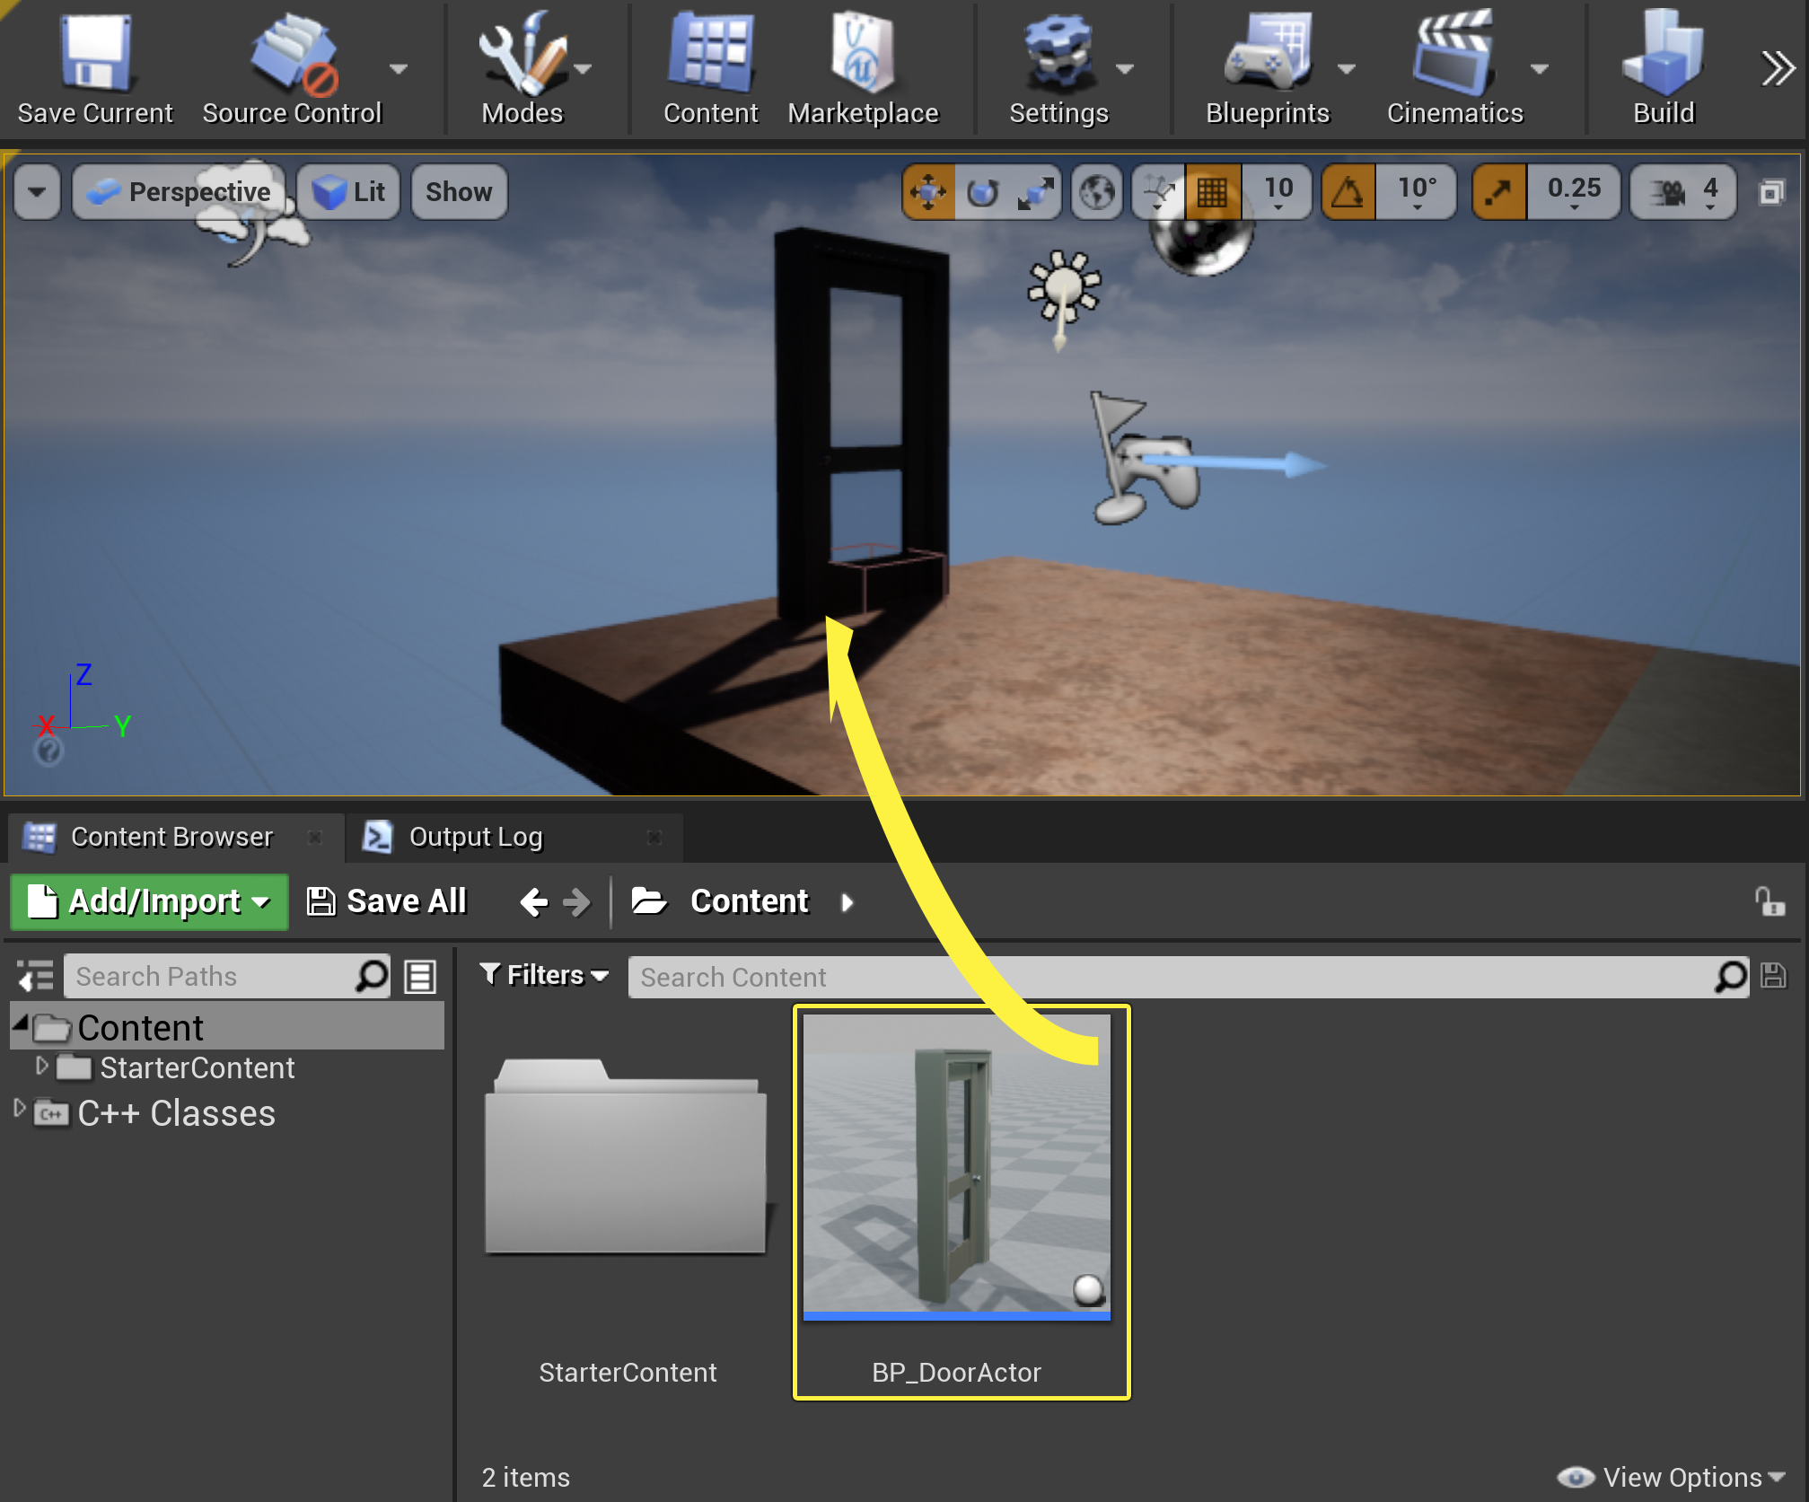Toggle rotation angle snapping
The width and height of the screenshot is (1809, 1502).
[x=1348, y=191]
